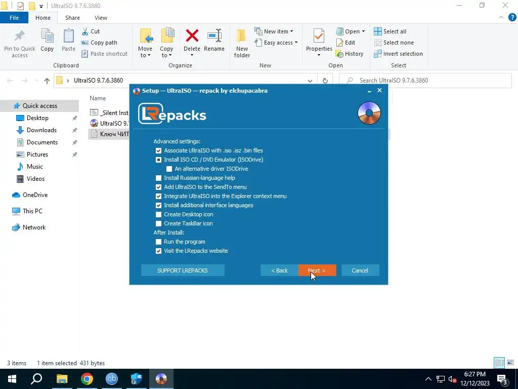Select the _Silent Inst file row
The image size is (518, 389).
(109, 113)
